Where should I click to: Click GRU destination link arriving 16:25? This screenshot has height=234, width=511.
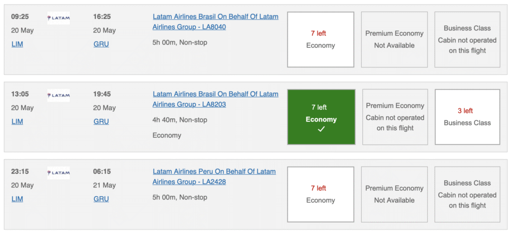coord(101,44)
